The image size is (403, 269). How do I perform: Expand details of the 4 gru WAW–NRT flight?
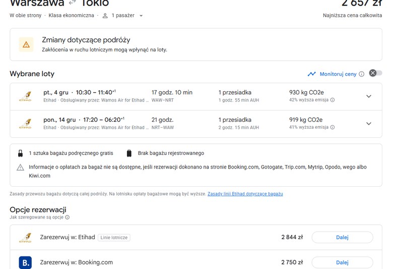369,96
